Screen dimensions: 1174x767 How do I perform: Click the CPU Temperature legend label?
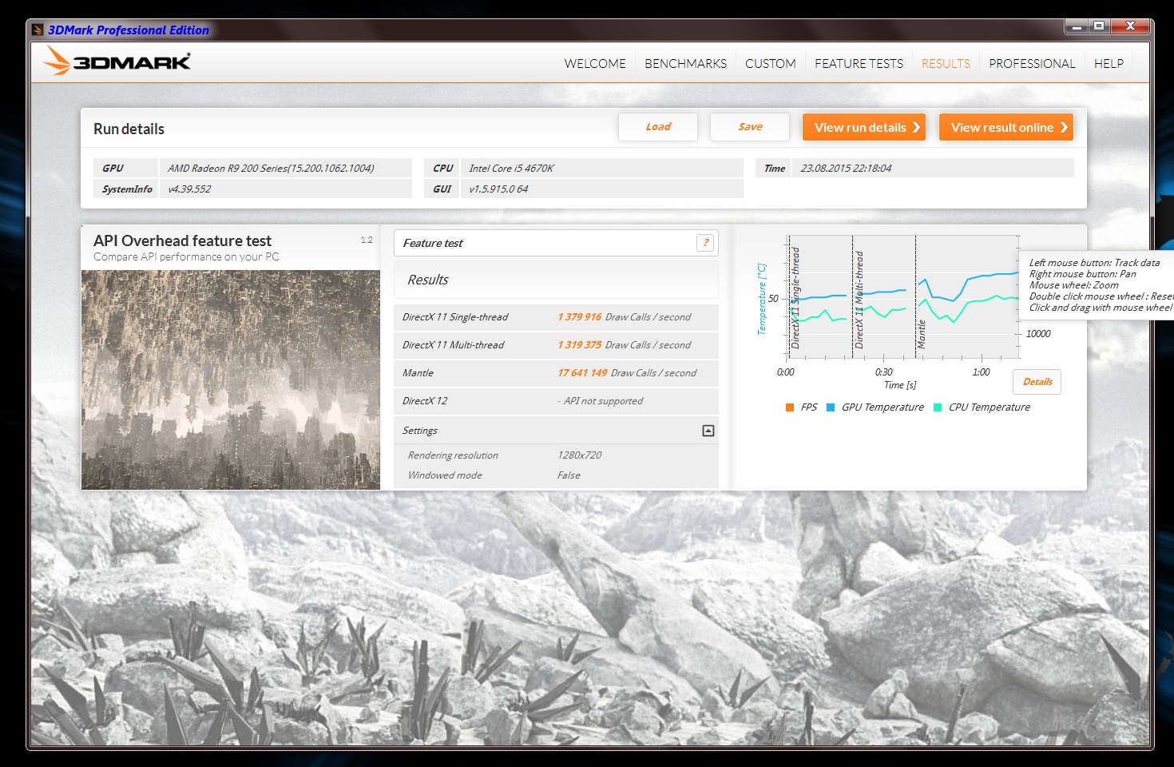tap(990, 407)
